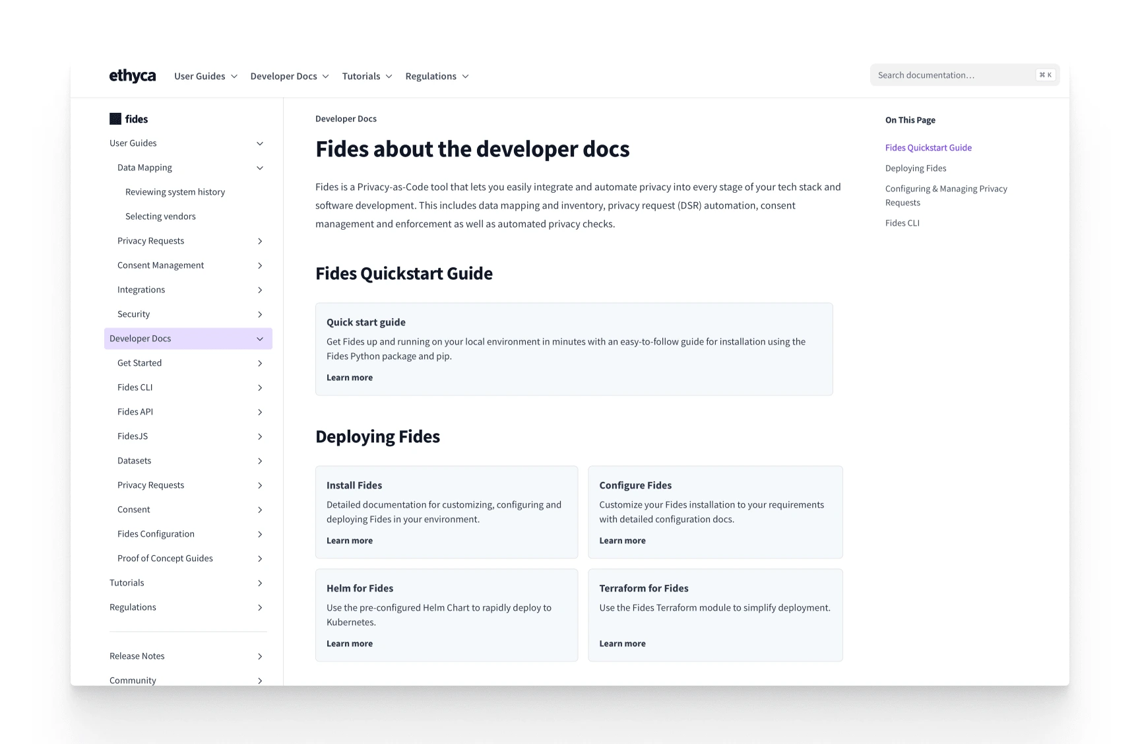The height and width of the screenshot is (744, 1140).
Task: Expand the Security sidebar chevron
Action: 260,314
